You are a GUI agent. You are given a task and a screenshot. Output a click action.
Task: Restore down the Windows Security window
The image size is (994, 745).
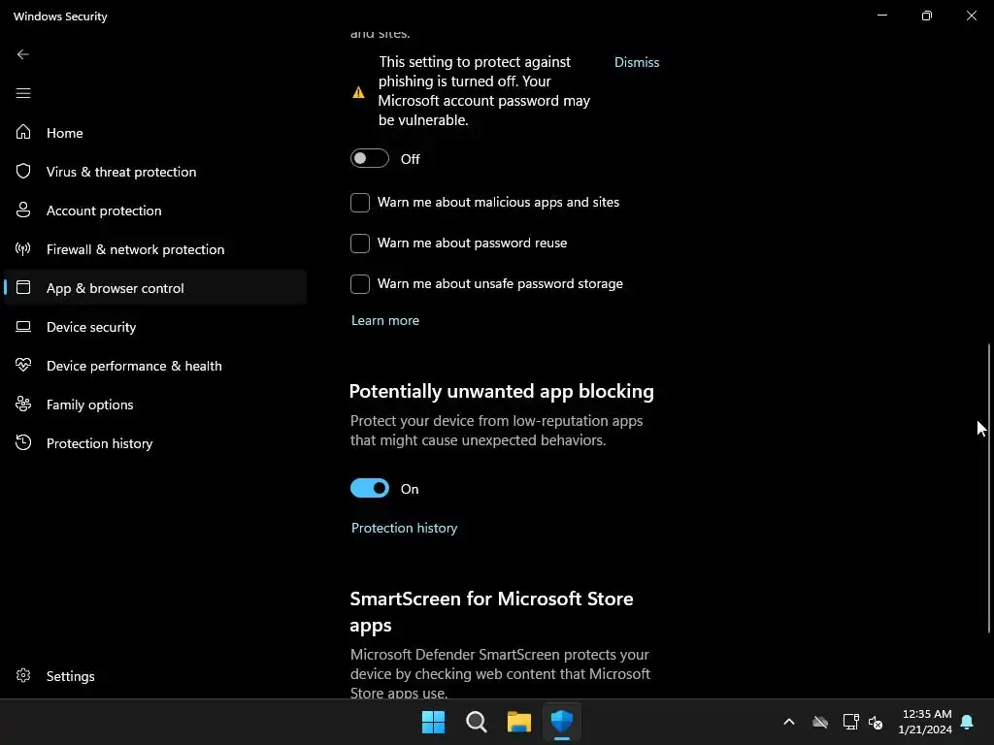click(926, 16)
